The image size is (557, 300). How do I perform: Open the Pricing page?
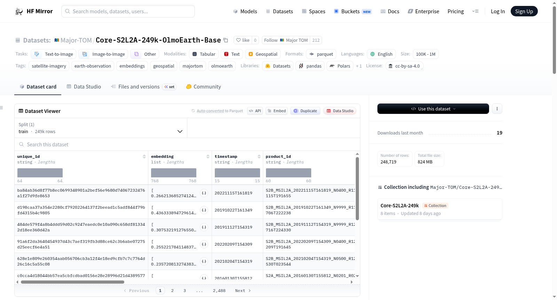(x=456, y=11)
